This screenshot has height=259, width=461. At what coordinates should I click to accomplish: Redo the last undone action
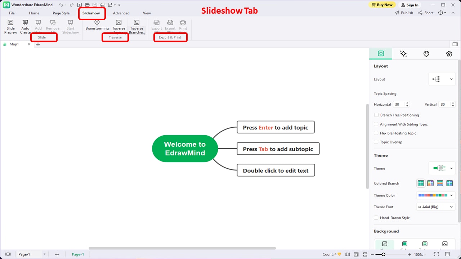point(72,5)
